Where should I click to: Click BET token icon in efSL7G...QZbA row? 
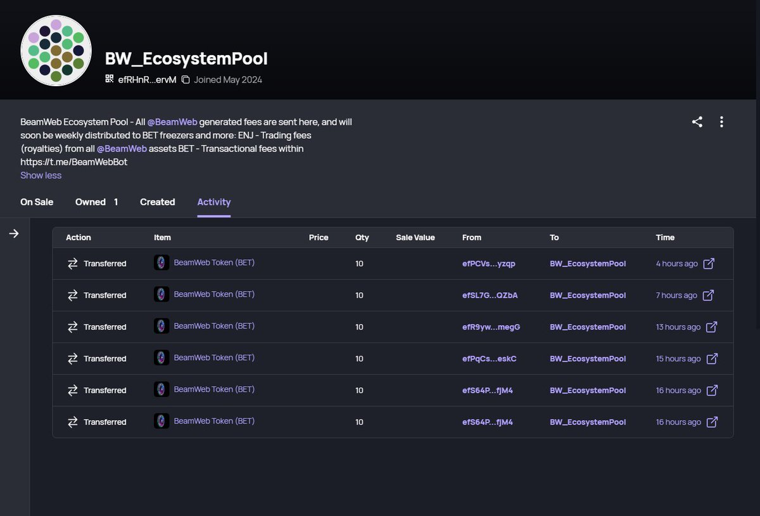(161, 294)
